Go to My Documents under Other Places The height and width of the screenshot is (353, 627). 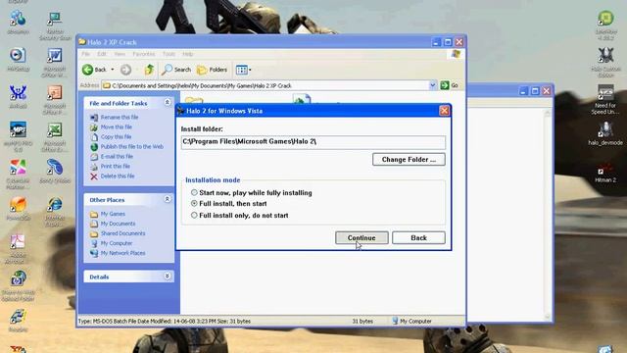pos(118,224)
